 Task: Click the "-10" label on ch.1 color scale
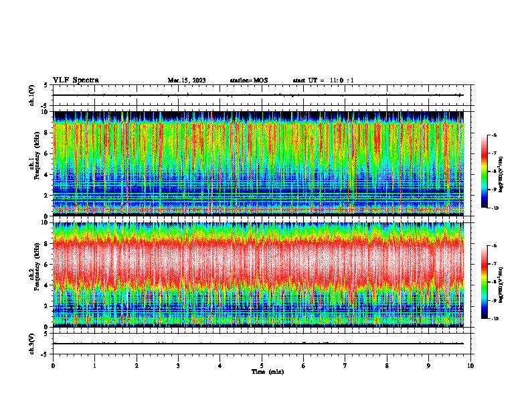pos(495,208)
